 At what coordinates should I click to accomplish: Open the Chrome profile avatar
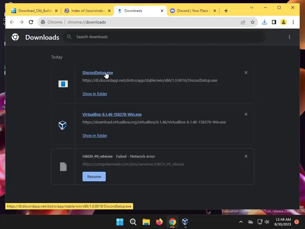tap(284, 22)
